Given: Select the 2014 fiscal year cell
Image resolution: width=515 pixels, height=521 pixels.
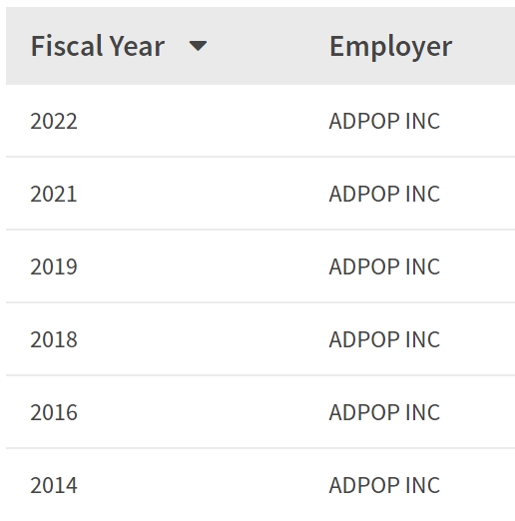Looking at the screenshot, I should tap(54, 485).
